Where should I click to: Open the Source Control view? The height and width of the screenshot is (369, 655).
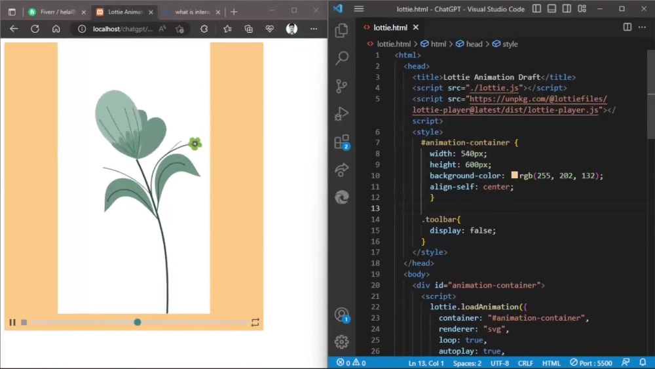(x=341, y=86)
